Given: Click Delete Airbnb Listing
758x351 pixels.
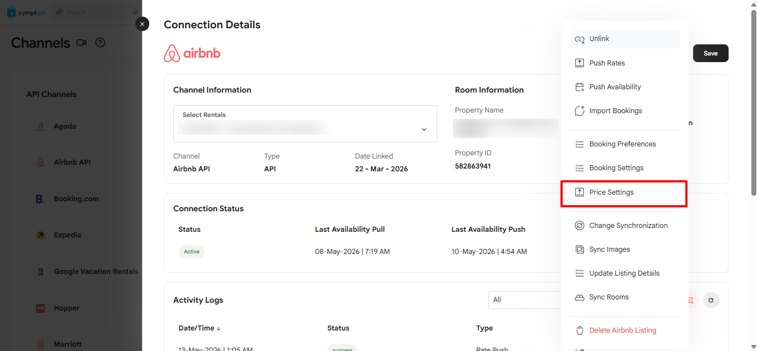Looking at the screenshot, I should click(624, 330).
